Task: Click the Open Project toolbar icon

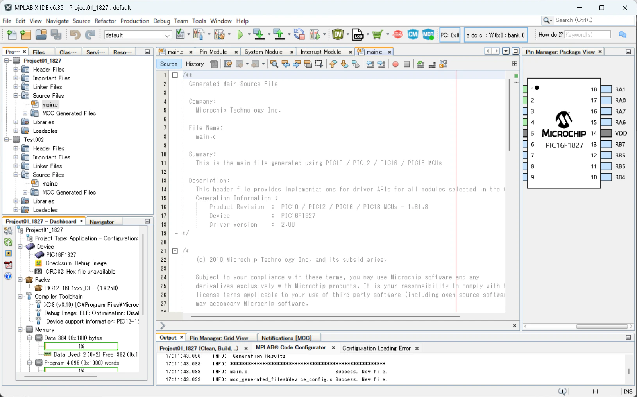Action: 41,35
